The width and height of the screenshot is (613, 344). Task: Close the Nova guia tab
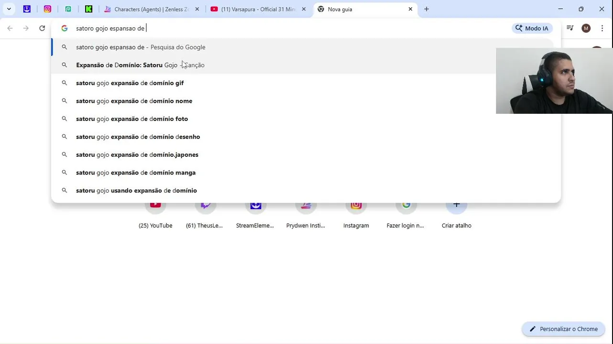pyautogui.click(x=410, y=9)
